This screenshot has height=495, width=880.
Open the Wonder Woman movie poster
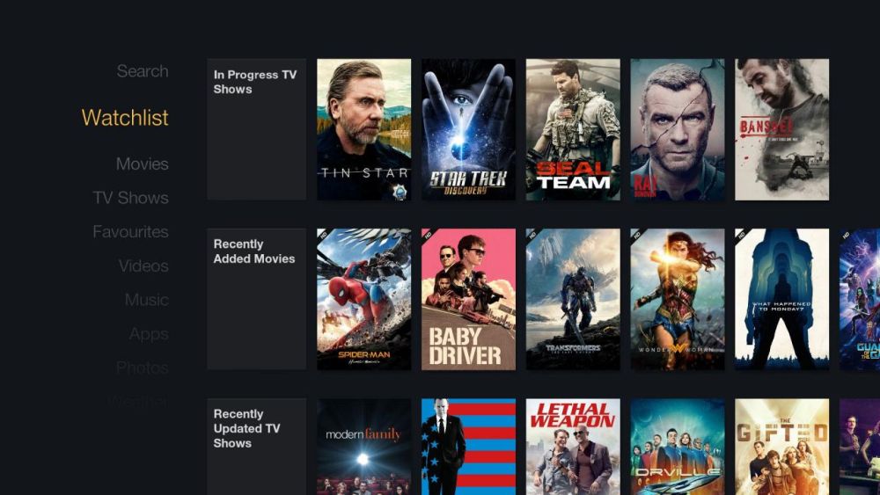click(x=678, y=299)
